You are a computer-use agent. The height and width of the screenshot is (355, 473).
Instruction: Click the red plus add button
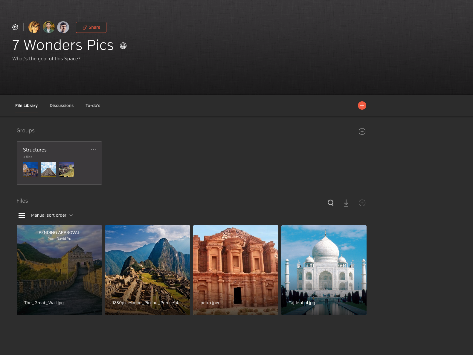362,105
